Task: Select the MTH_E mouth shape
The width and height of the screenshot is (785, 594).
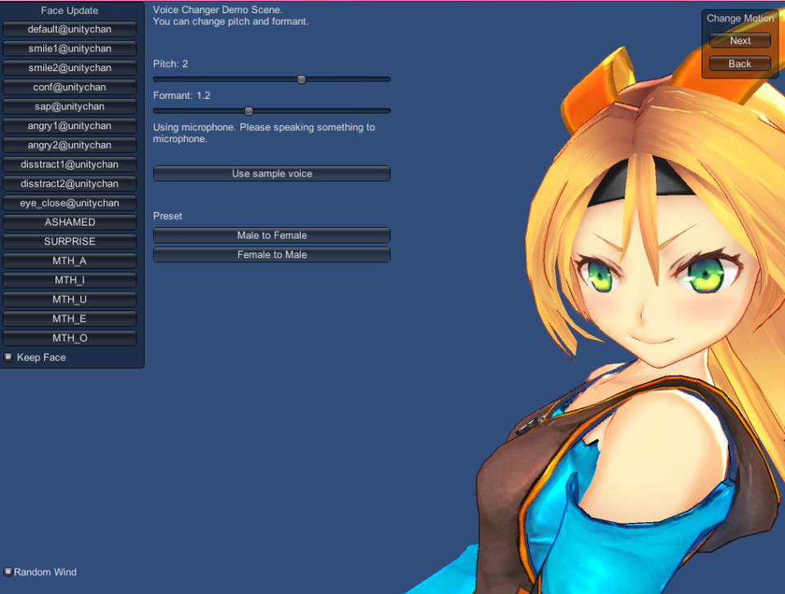Action: coord(70,319)
